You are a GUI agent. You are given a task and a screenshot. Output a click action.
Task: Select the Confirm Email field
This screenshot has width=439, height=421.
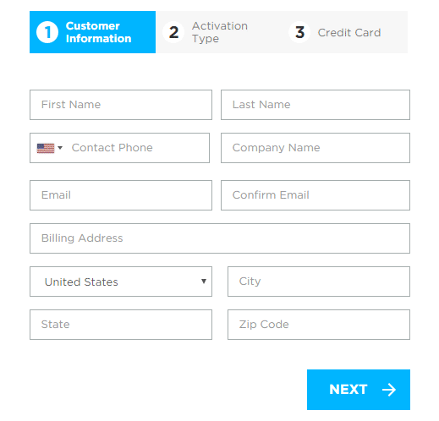(316, 195)
